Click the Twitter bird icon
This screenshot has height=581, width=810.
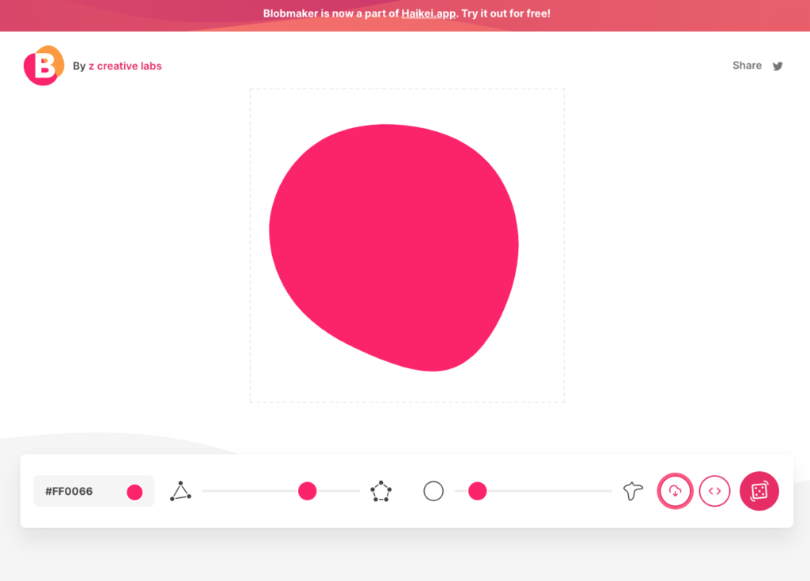coord(778,66)
